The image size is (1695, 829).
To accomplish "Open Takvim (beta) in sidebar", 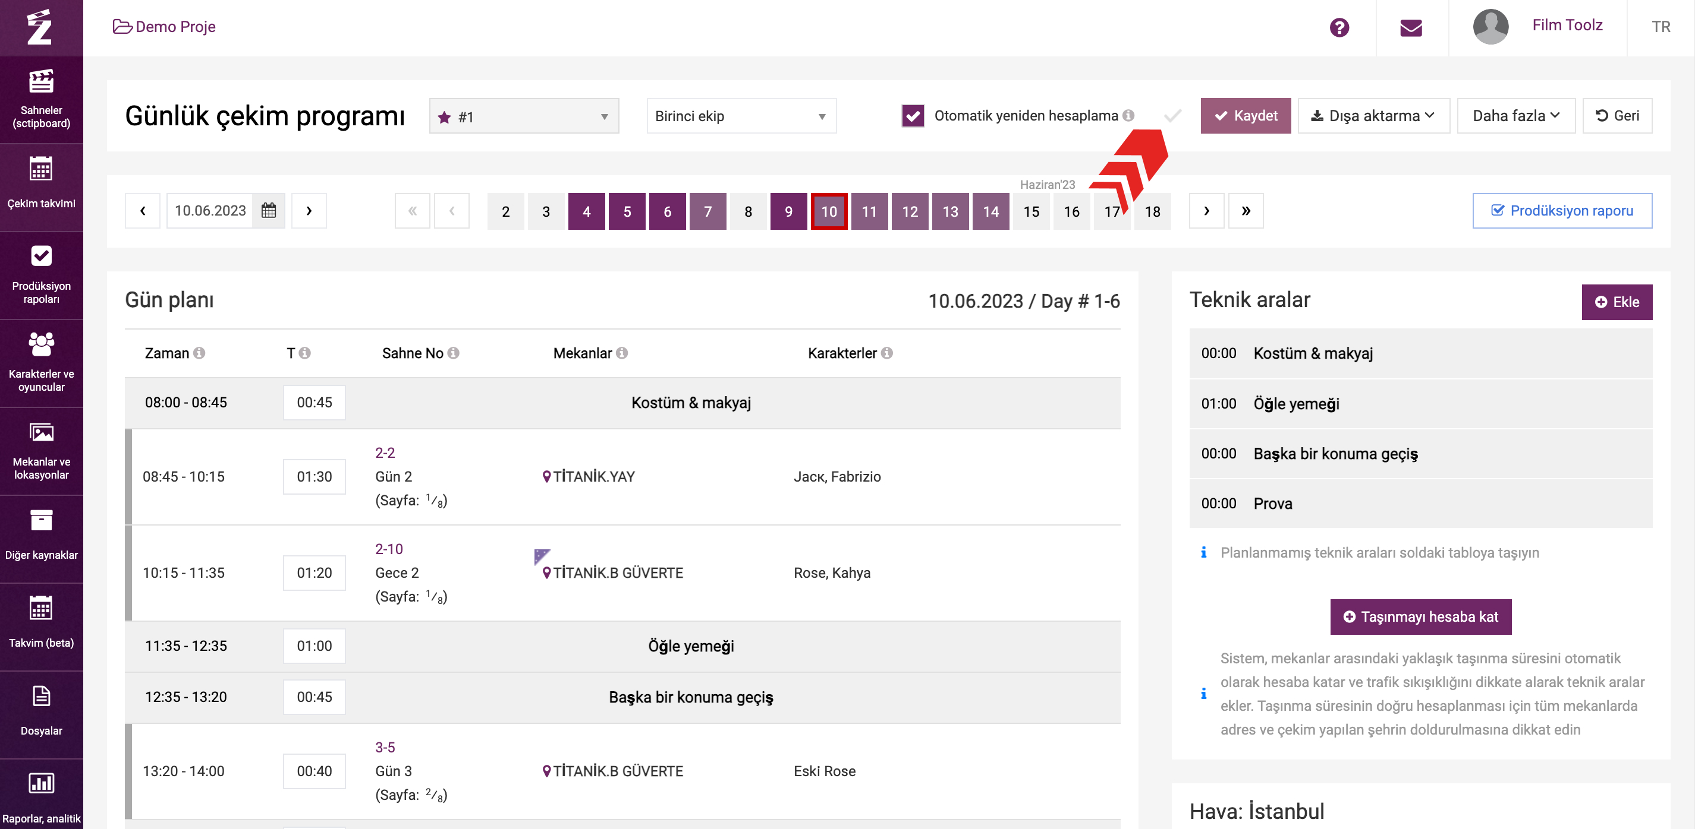I will tap(42, 627).
